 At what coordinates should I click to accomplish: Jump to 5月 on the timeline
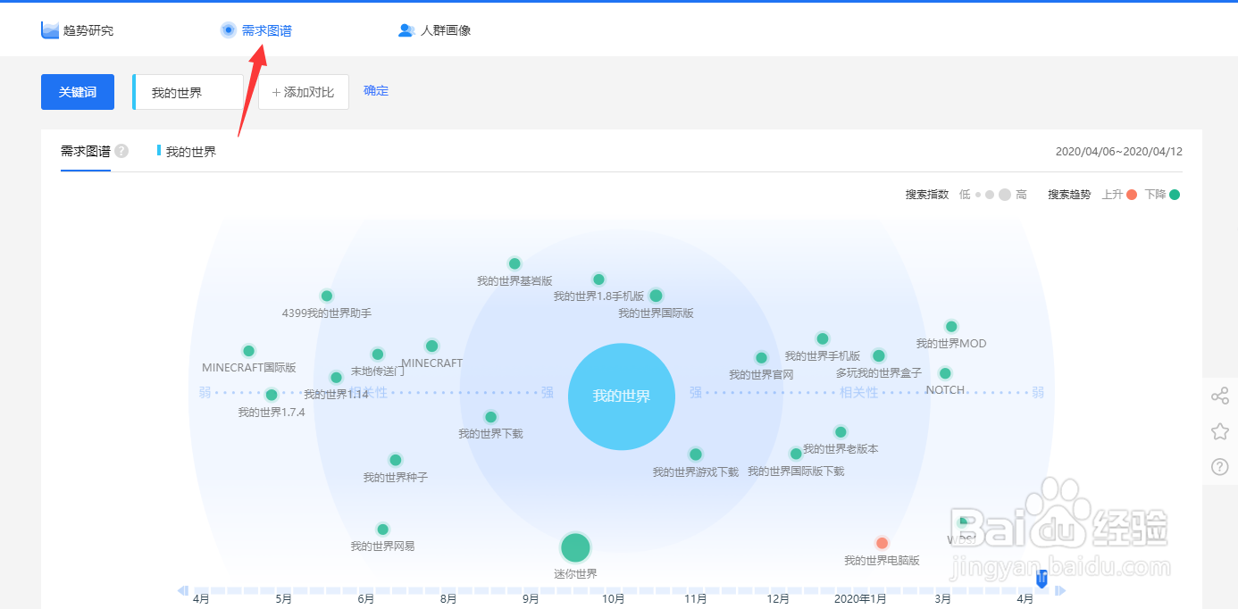pos(284,599)
